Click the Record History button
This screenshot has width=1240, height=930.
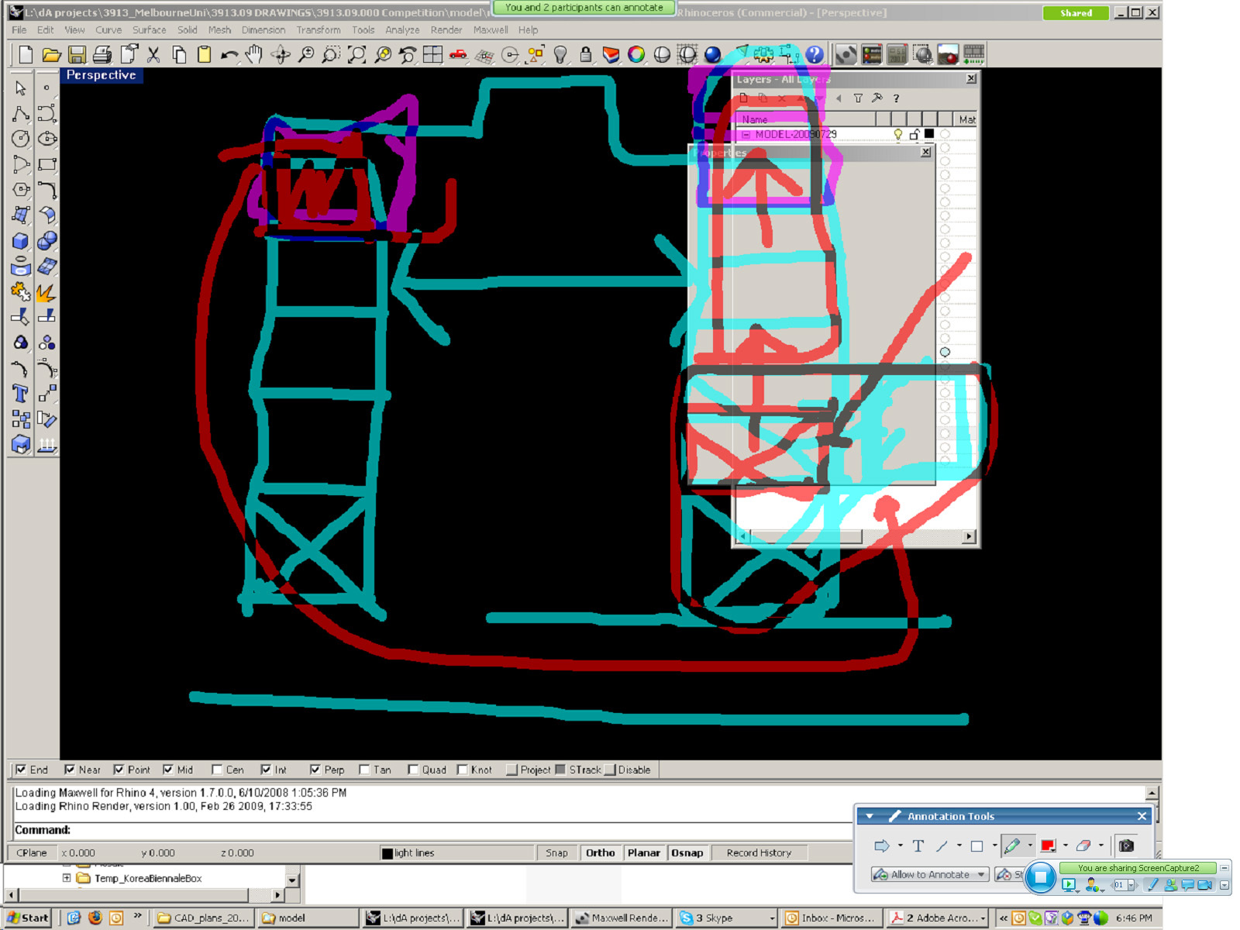759,852
